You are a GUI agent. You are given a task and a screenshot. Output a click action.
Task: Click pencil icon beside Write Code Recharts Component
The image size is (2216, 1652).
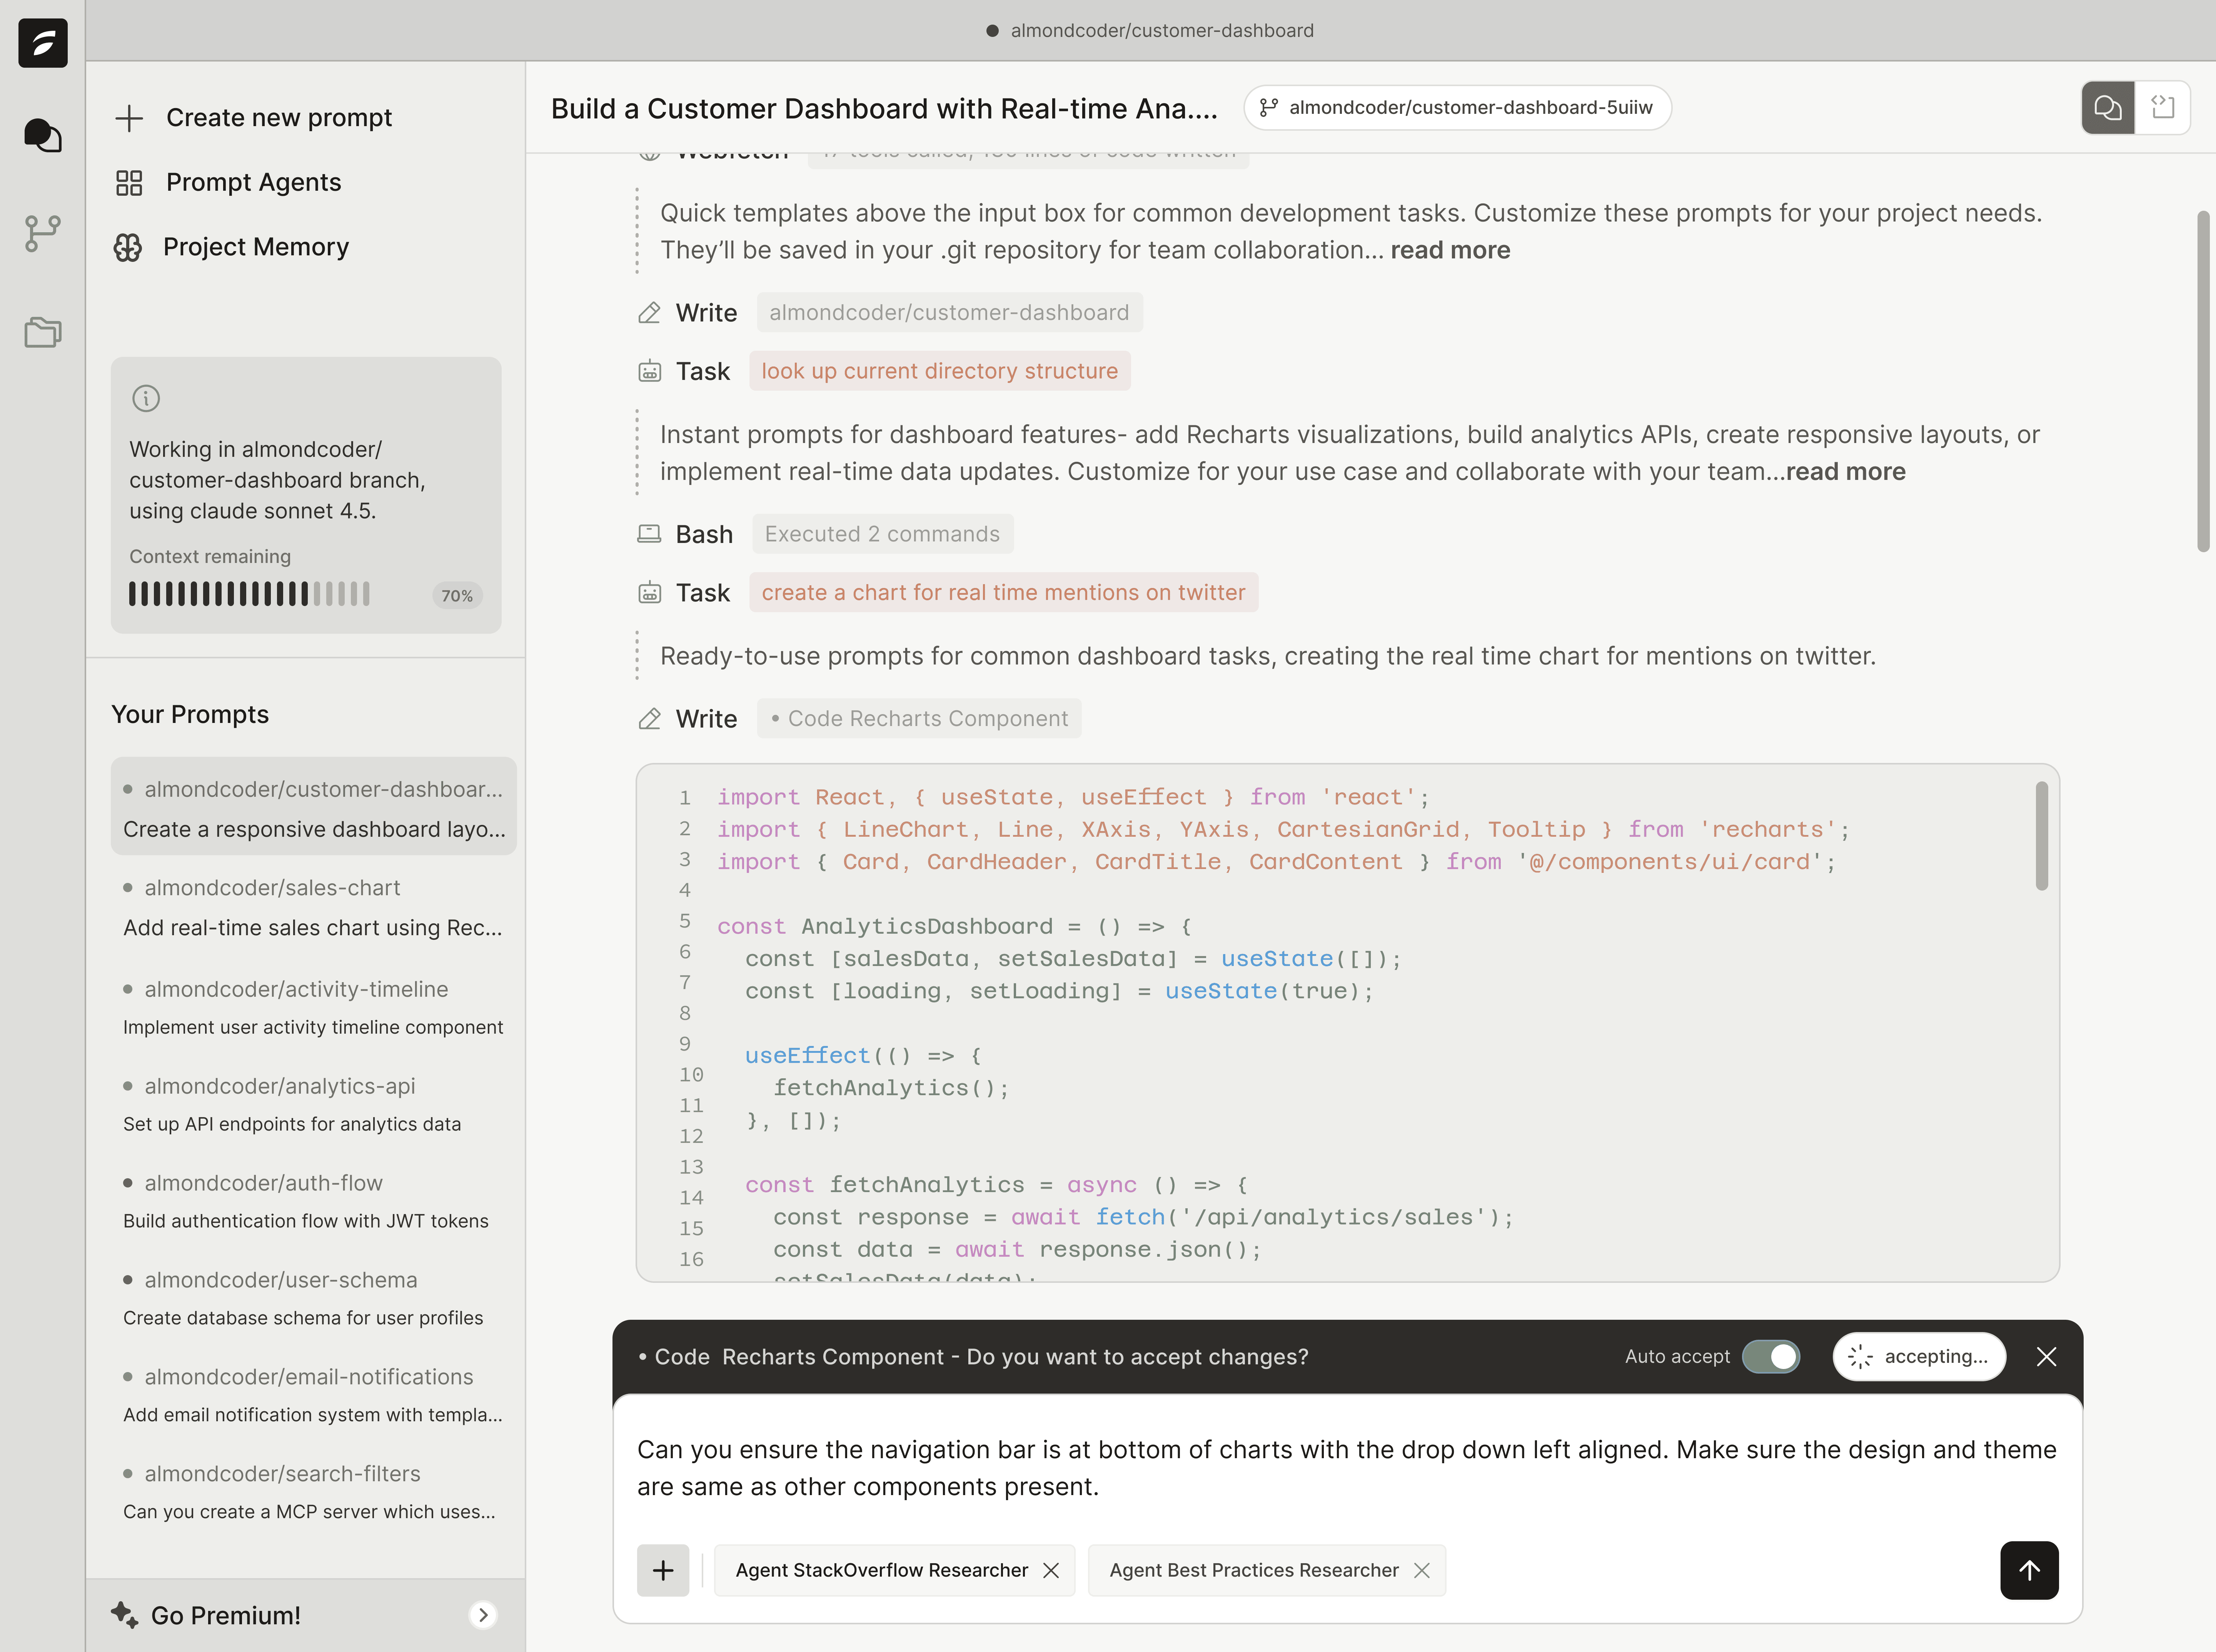click(649, 719)
